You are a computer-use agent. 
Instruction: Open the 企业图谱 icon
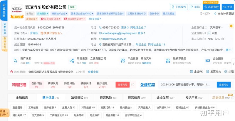[x=208, y=61]
